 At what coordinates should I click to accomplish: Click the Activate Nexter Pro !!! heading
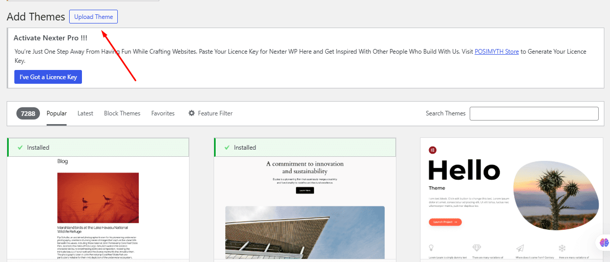tap(50, 38)
